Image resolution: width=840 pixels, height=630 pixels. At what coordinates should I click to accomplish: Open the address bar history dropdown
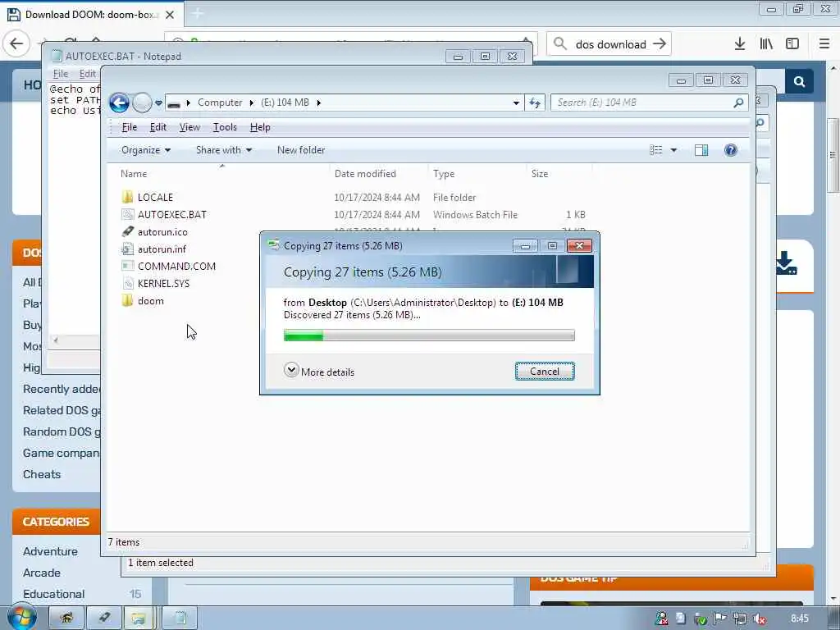click(516, 103)
